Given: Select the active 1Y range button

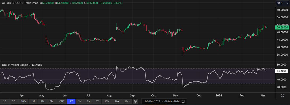Looking at the screenshot, I should coord(71,101).
